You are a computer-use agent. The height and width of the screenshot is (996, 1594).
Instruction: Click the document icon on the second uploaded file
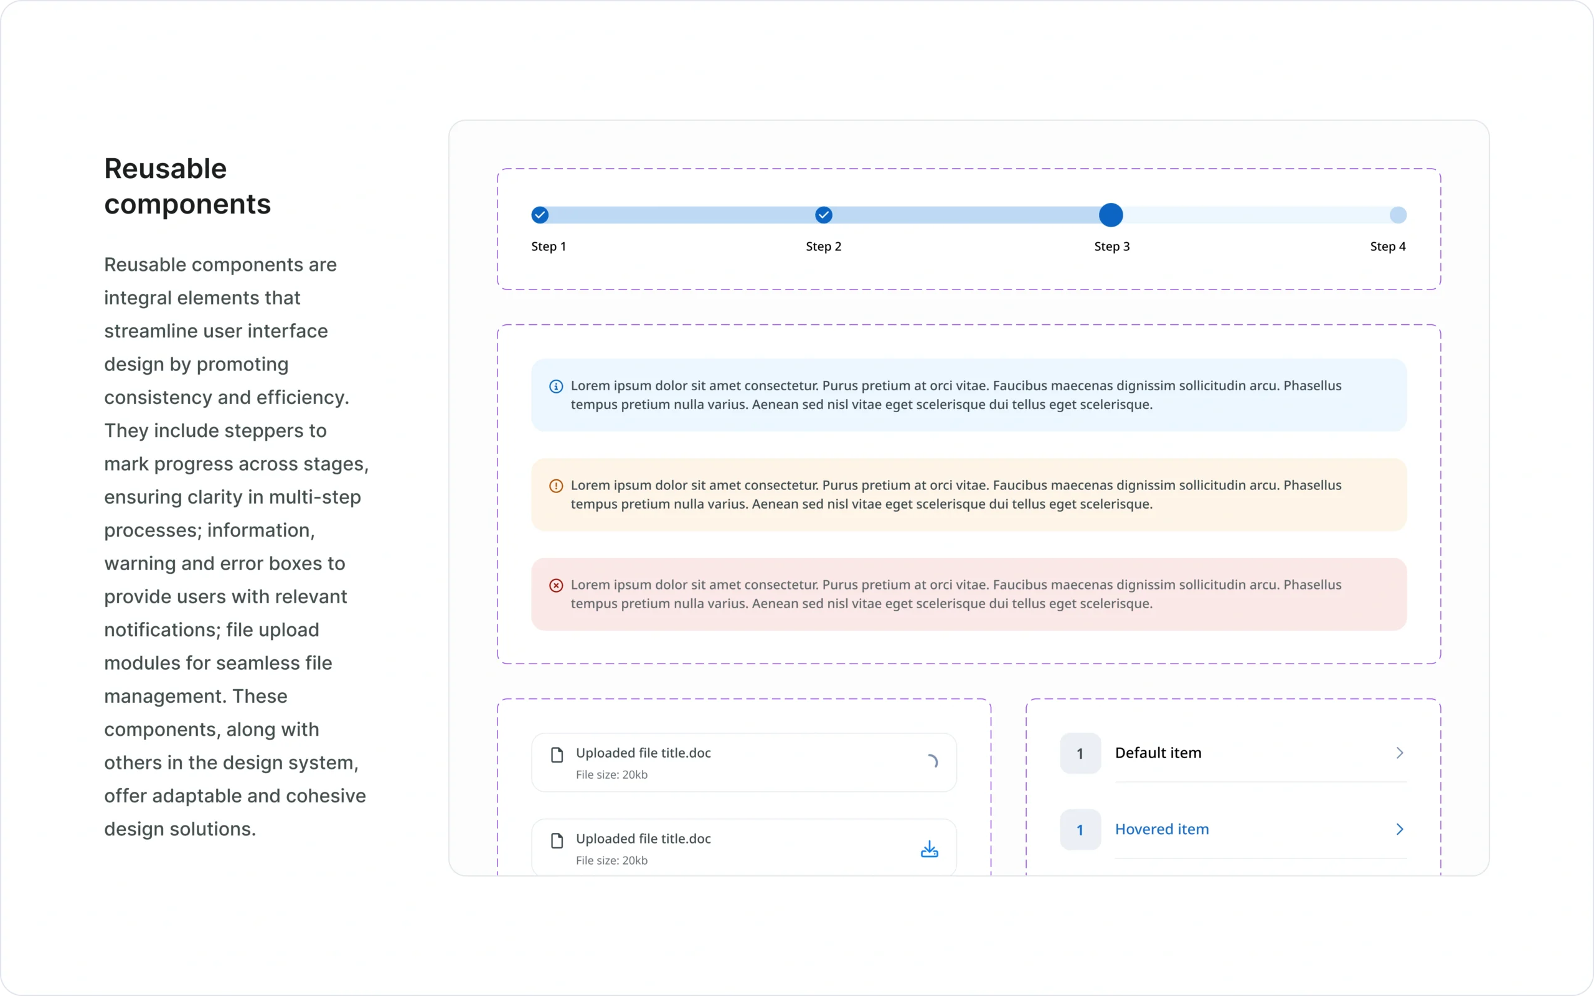[x=557, y=840]
